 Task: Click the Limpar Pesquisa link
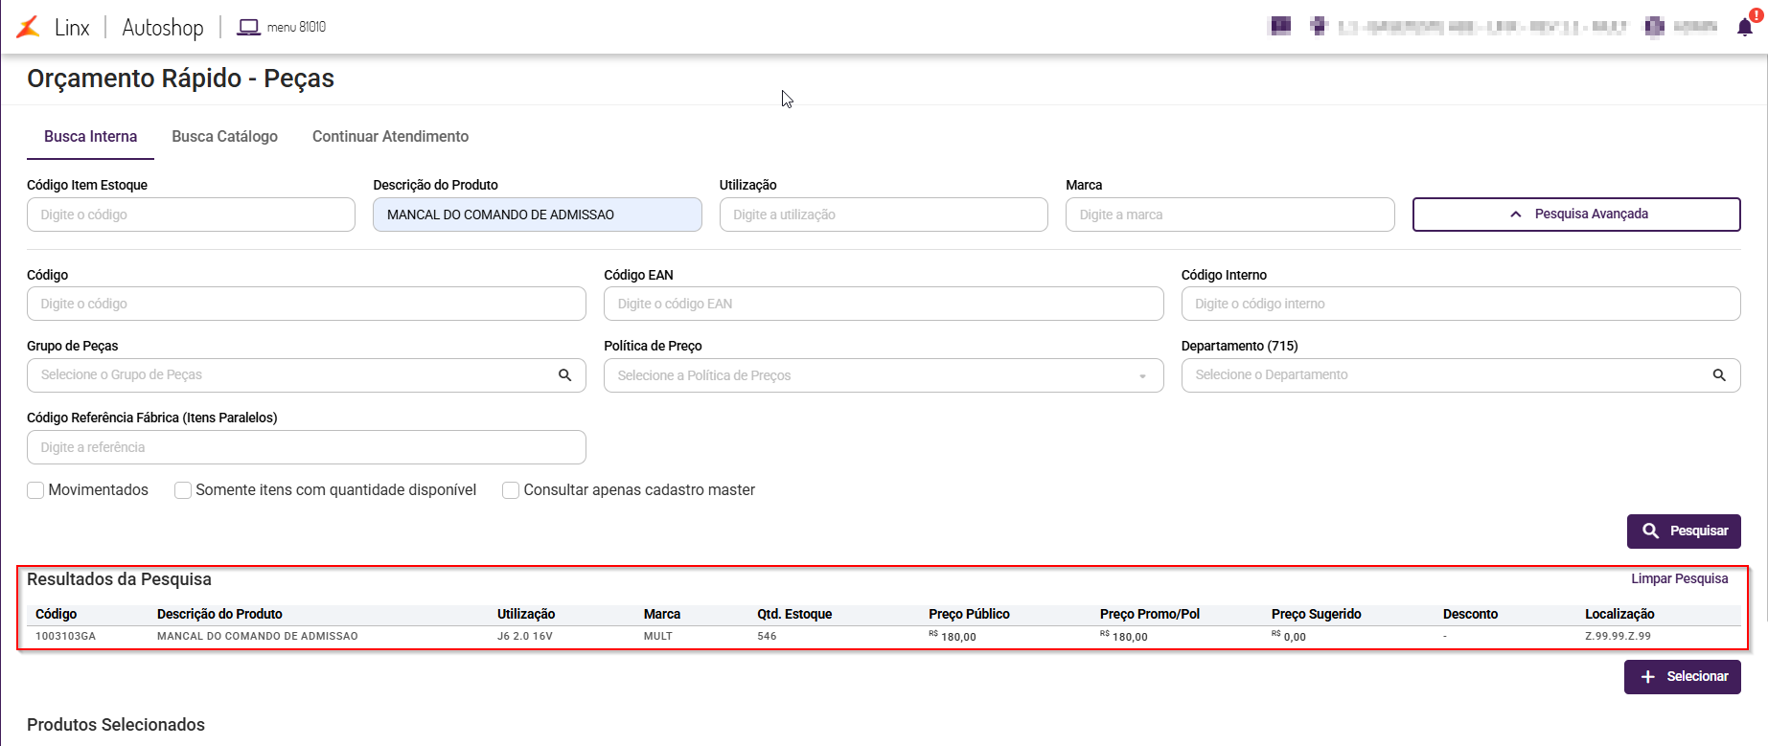1679,578
